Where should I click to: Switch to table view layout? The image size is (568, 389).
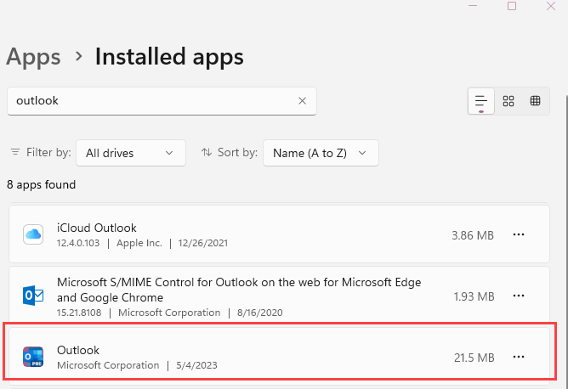pos(535,100)
